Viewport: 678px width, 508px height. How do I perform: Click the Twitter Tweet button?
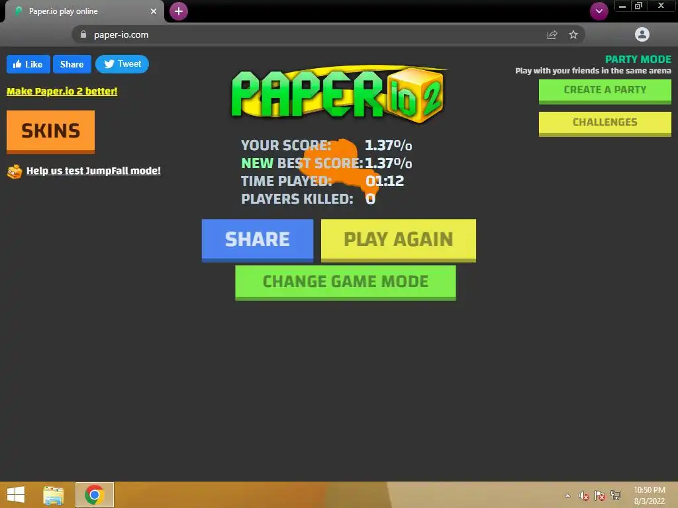tap(122, 64)
